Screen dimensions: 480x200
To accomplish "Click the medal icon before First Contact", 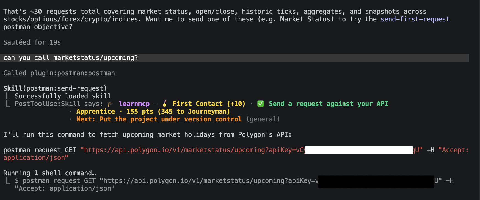I will (x=165, y=104).
